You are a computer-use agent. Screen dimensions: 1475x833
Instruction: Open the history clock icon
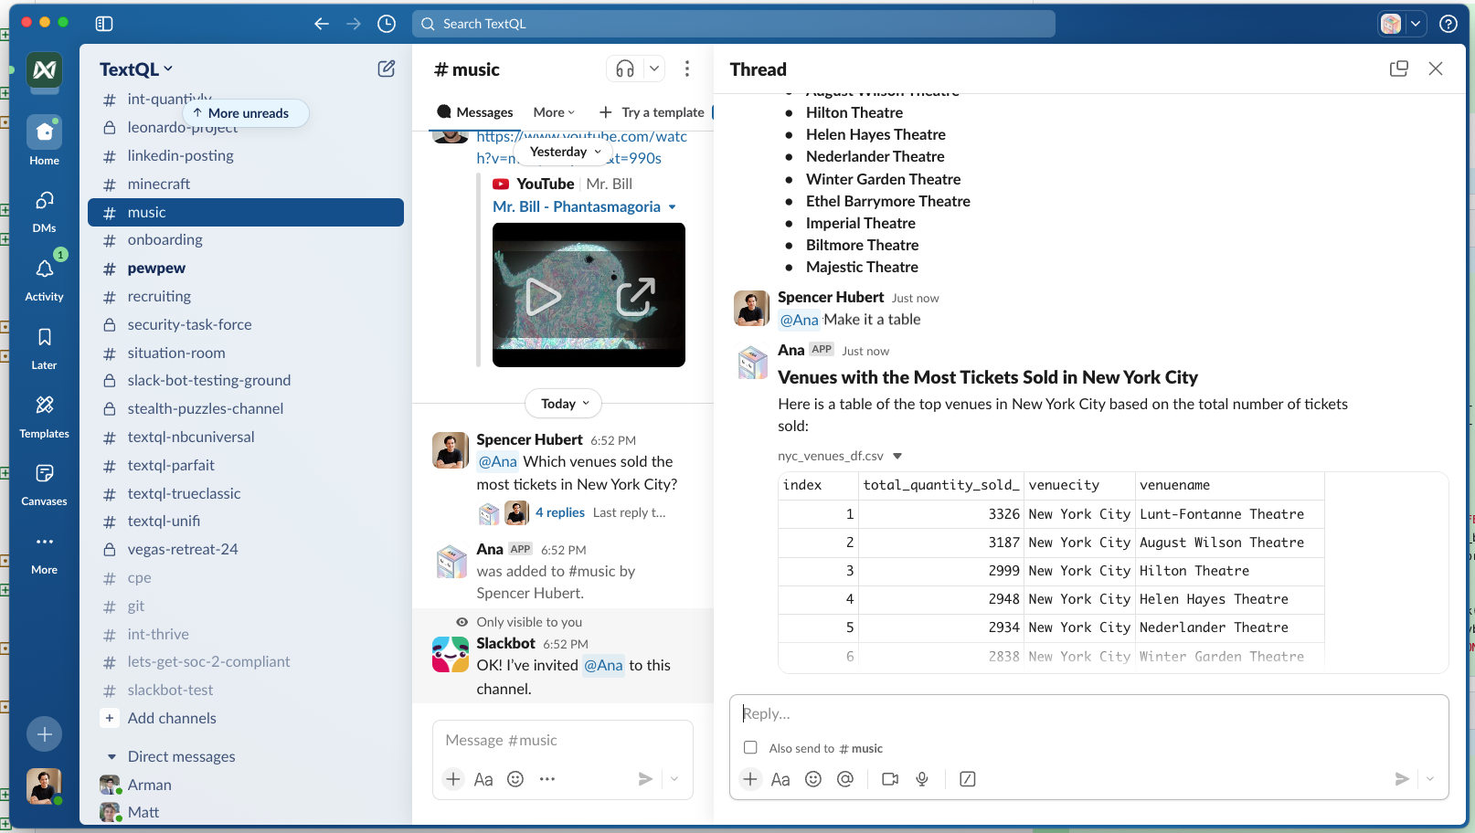pyautogui.click(x=387, y=24)
